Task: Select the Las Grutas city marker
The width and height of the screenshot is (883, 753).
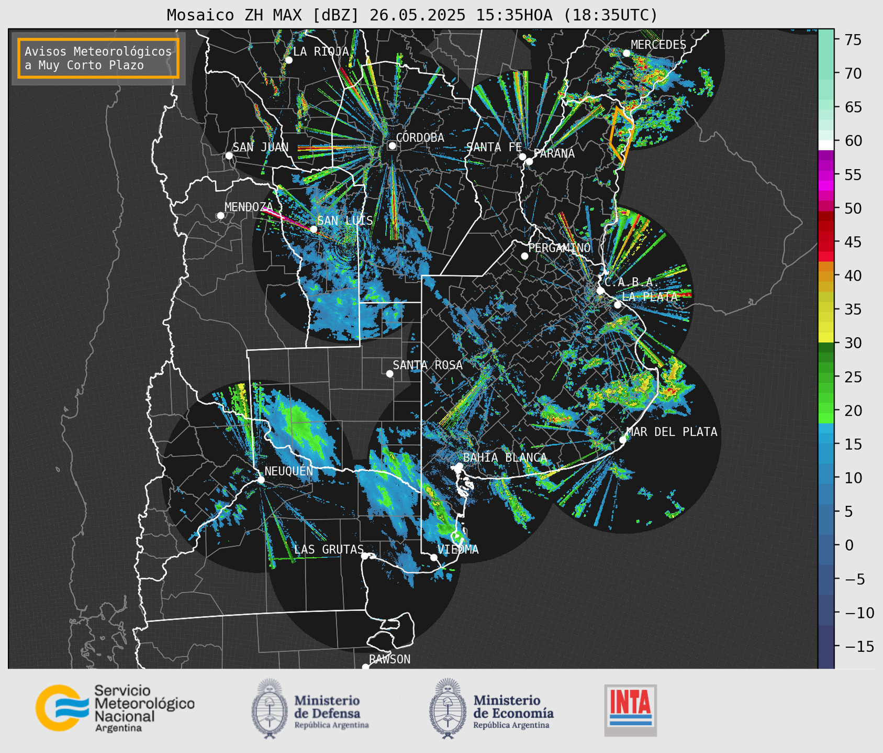Action: 365,556
